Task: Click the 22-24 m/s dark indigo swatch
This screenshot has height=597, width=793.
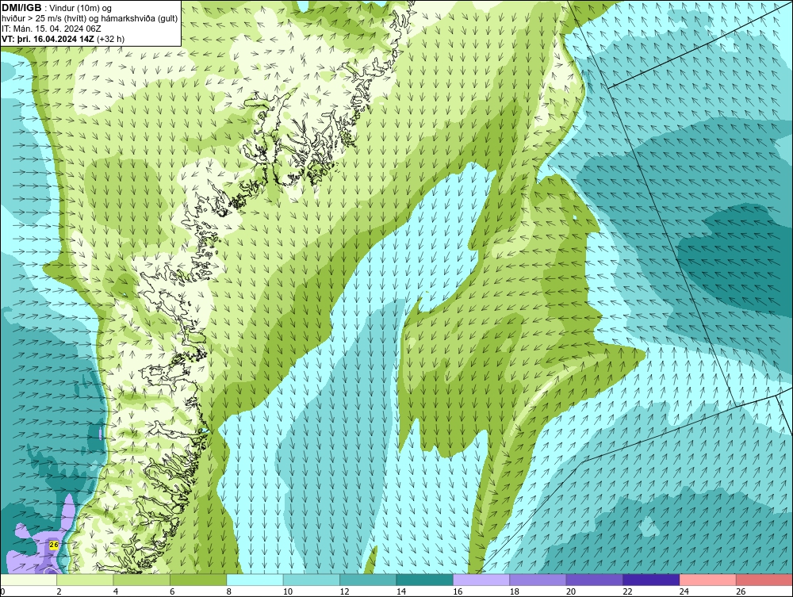Action: click(651, 580)
